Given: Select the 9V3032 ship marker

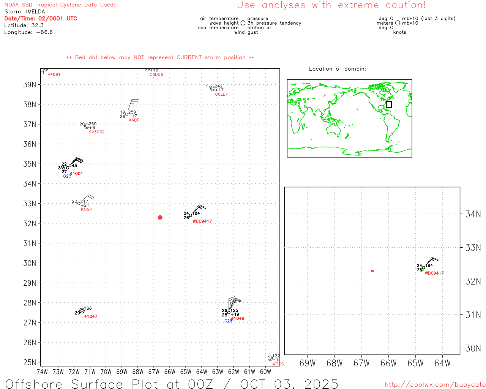Looking at the screenshot, I should click(87, 126).
